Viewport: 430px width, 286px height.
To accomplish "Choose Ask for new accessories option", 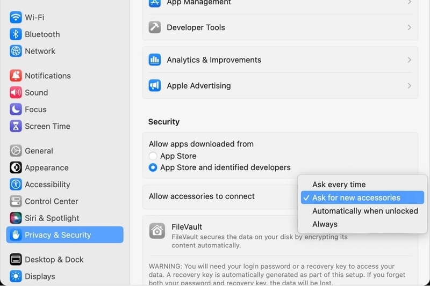I will click(356, 197).
